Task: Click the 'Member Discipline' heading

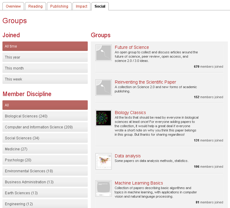Action: tap(27, 94)
